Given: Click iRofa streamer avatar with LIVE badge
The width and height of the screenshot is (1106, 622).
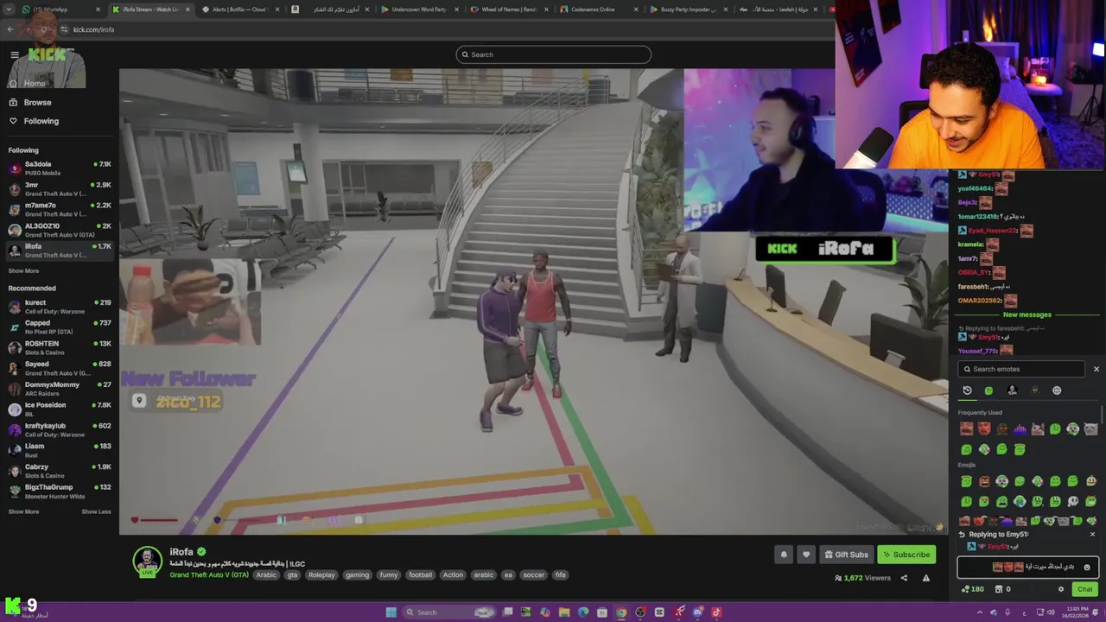Looking at the screenshot, I should (x=148, y=562).
